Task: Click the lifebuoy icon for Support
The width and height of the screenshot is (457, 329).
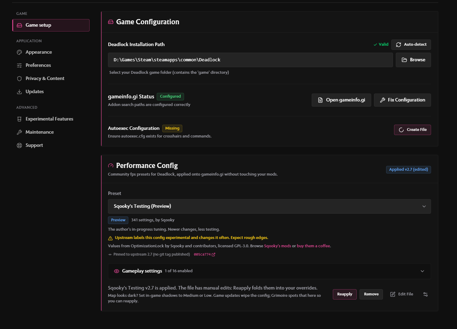Action: click(19, 145)
